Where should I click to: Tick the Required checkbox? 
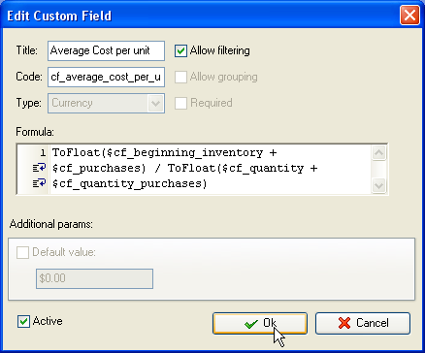click(x=180, y=103)
